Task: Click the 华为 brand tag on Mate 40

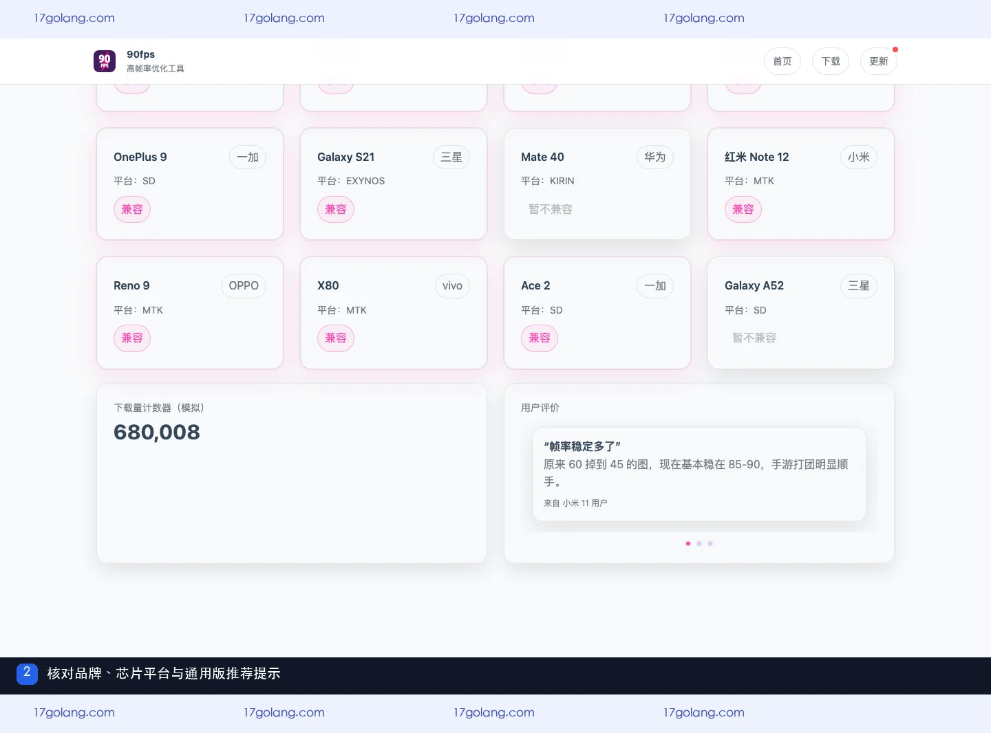Action: pos(655,157)
